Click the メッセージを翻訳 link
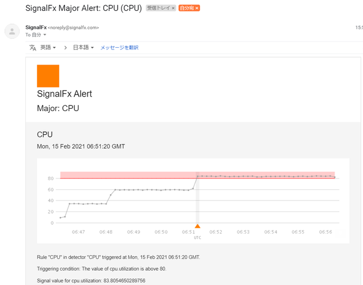363x285 pixels. tap(119, 48)
